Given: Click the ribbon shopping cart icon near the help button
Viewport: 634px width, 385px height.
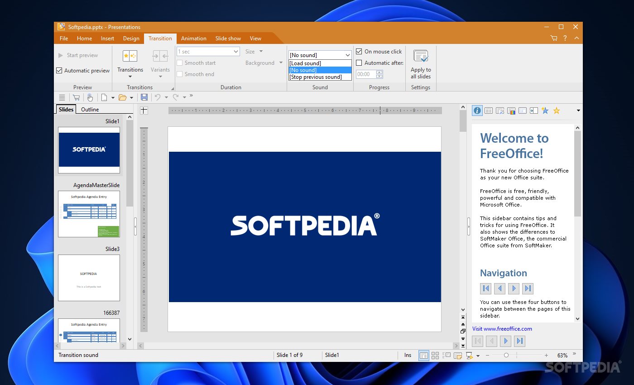Looking at the screenshot, I should pyautogui.click(x=554, y=38).
